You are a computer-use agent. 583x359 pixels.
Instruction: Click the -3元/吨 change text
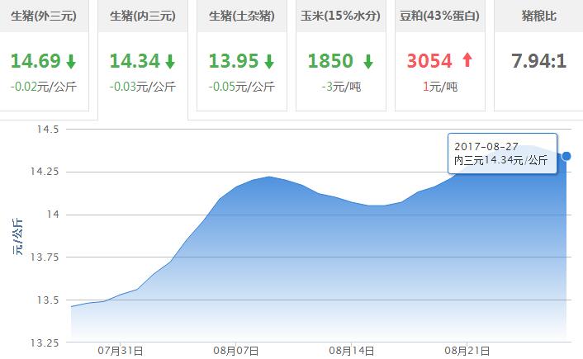341,86
